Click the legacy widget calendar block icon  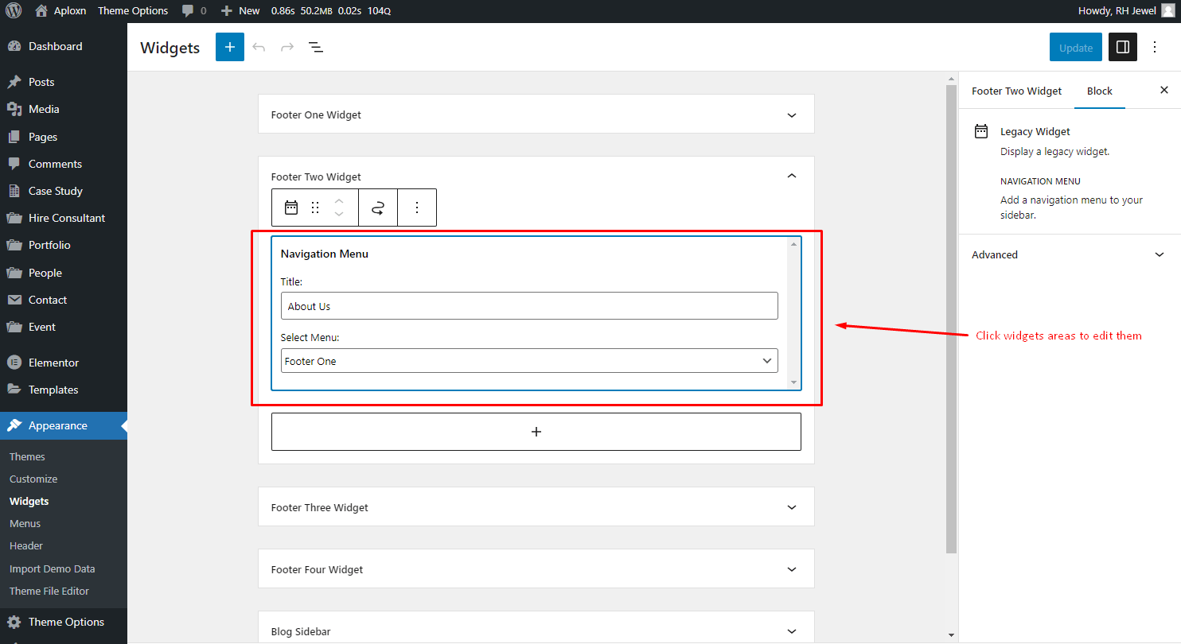coord(291,208)
